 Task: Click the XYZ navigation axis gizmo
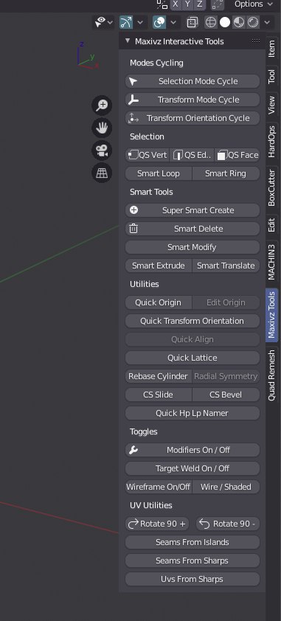click(x=87, y=56)
